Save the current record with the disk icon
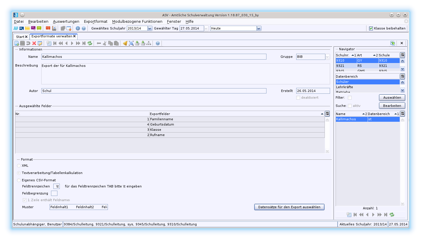This screenshot has height=240, width=421. [22, 43]
